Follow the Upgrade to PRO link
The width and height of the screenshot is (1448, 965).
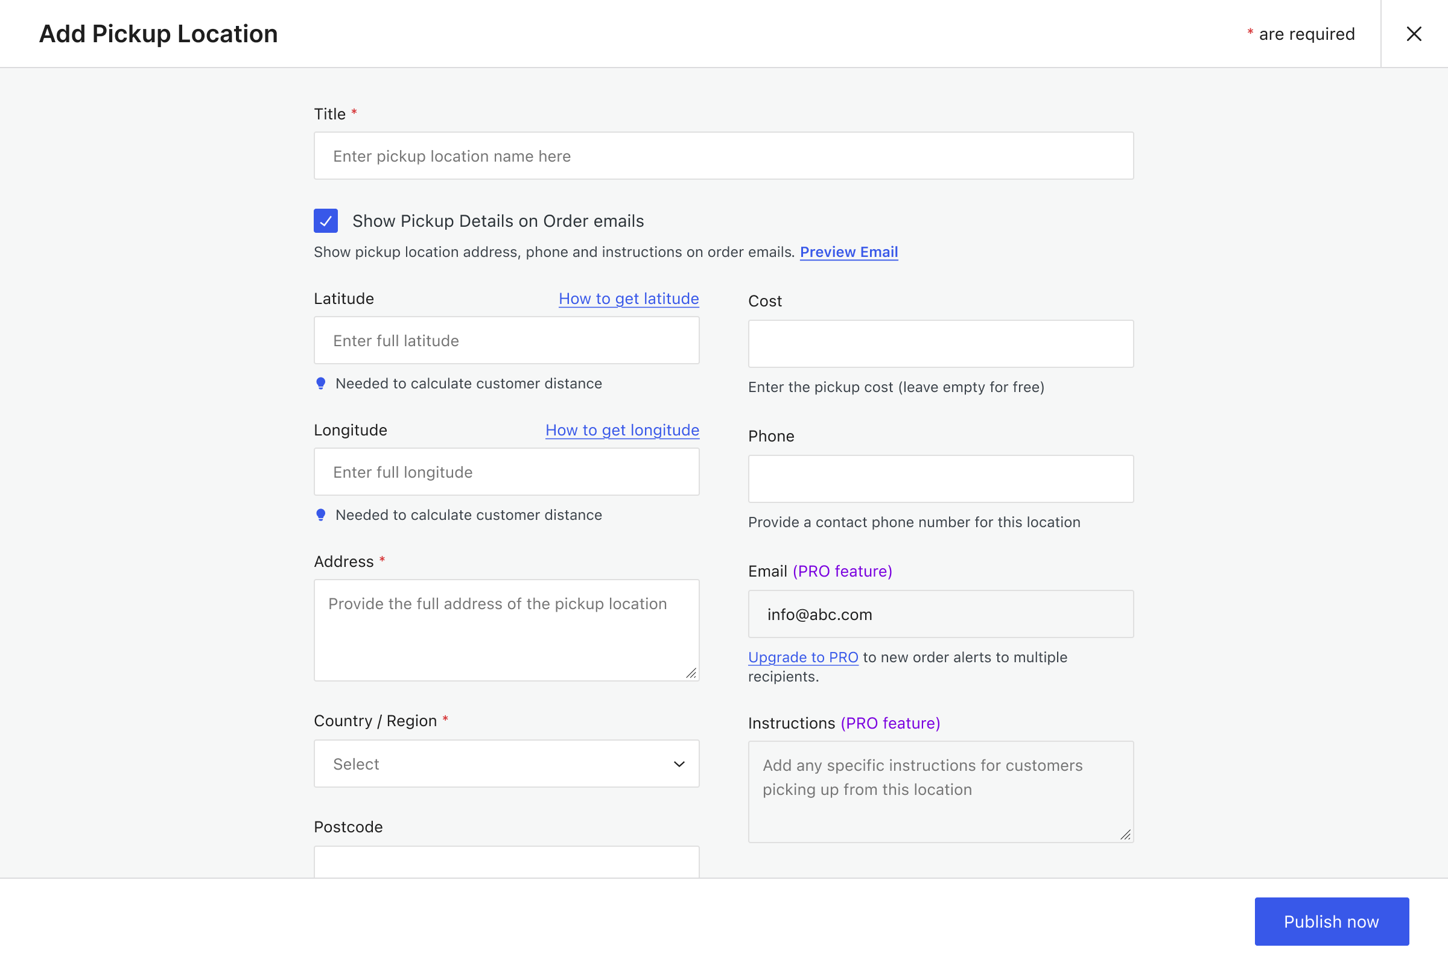point(803,657)
